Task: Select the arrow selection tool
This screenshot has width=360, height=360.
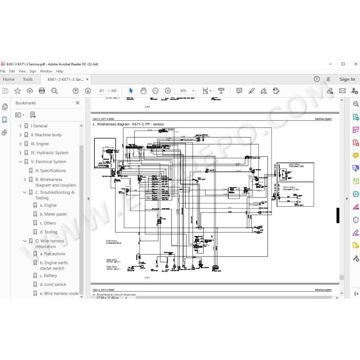Action: coord(131,91)
